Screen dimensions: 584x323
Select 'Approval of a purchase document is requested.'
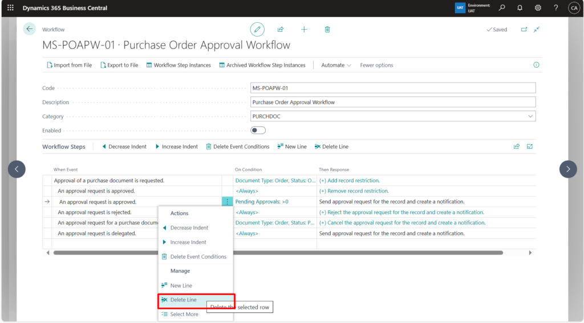click(109, 181)
